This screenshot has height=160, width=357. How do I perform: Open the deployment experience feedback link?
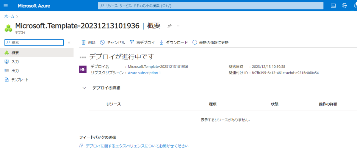pyautogui.click(x=137, y=146)
